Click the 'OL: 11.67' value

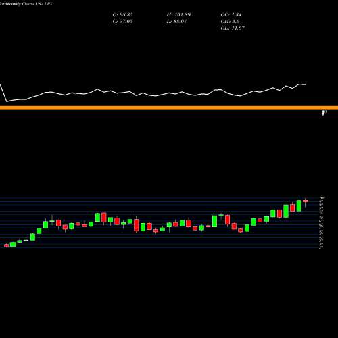coord(233,28)
